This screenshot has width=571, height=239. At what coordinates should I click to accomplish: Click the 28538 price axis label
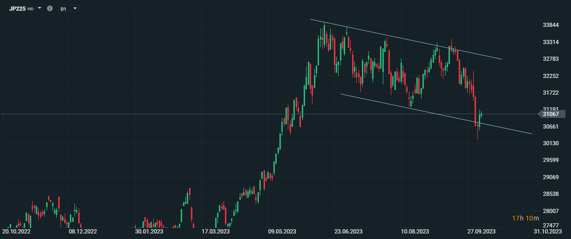551,194
